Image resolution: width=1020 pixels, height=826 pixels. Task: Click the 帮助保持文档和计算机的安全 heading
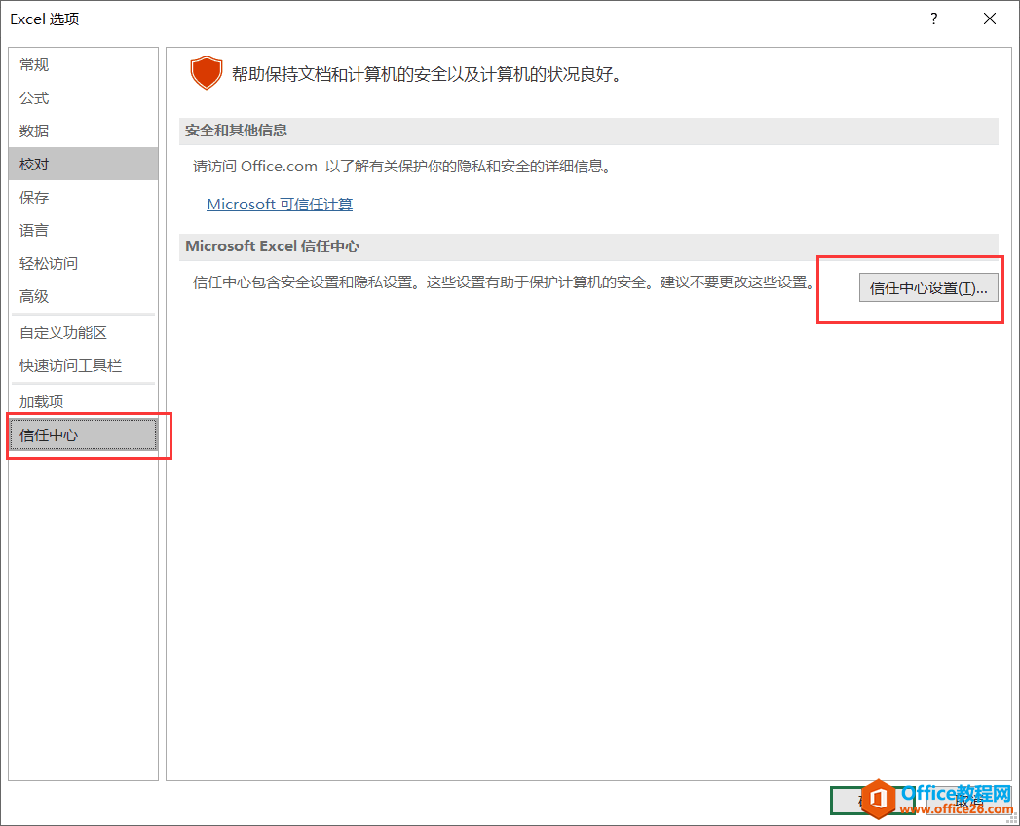click(x=428, y=74)
